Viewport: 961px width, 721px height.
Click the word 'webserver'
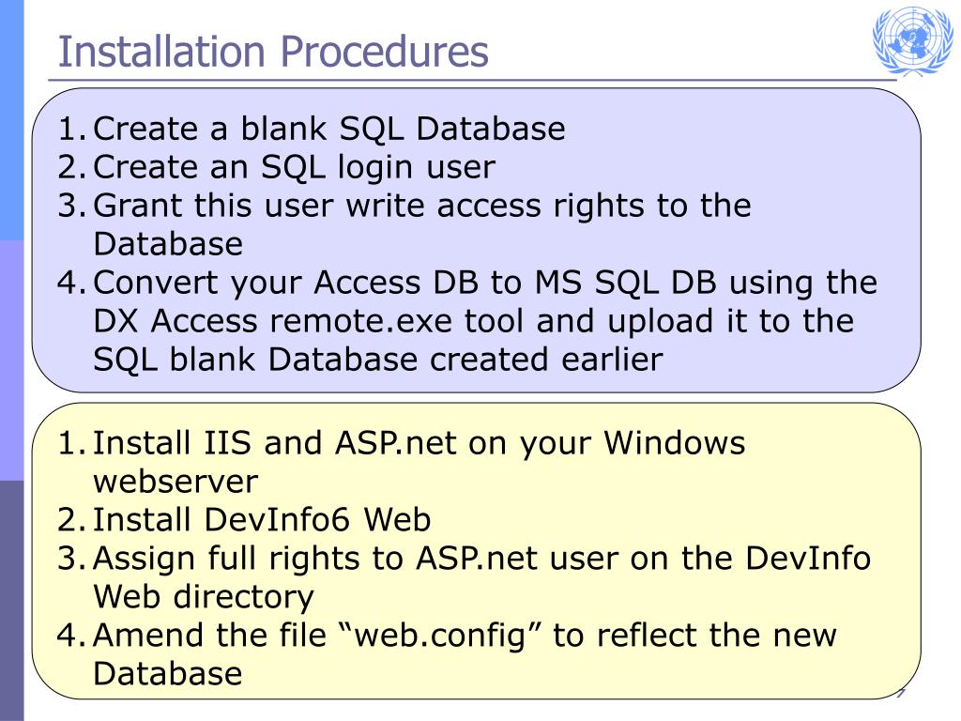[x=175, y=482]
